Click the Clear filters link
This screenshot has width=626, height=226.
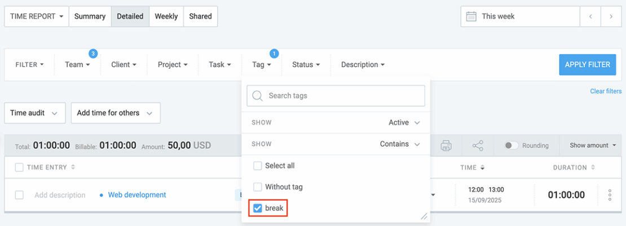606,91
